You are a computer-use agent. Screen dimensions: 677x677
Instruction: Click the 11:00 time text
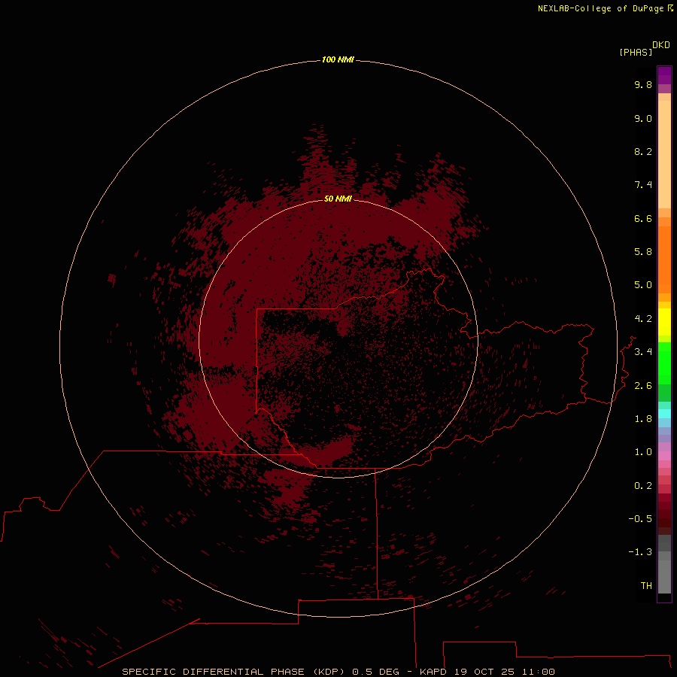pos(539,672)
